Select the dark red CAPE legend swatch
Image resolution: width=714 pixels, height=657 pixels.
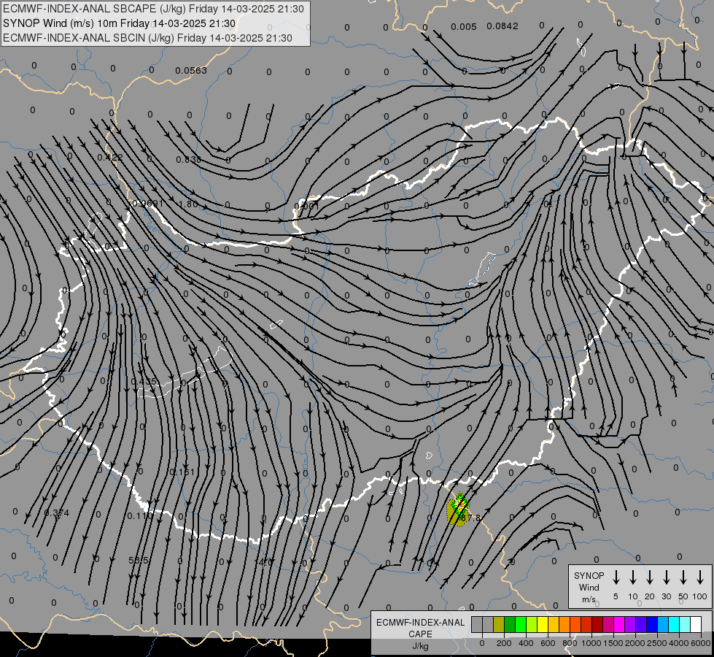(x=597, y=624)
